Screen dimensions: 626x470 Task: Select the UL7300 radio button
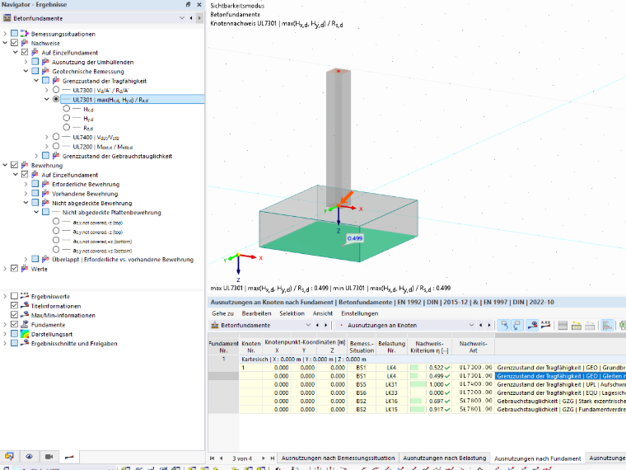(x=56, y=90)
